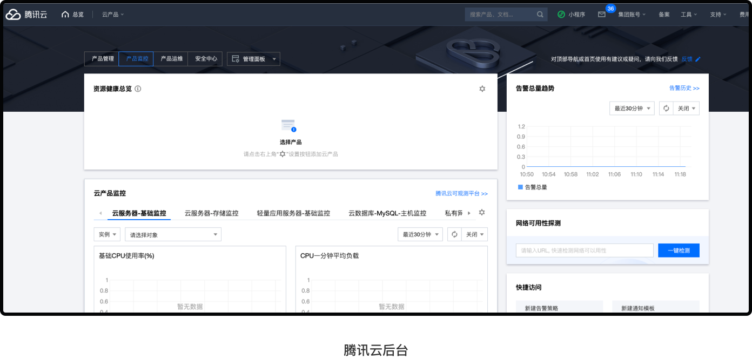Click the 快捷访问 heading
Image resolution: width=752 pixels, height=359 pixels.
click(528, 287)
